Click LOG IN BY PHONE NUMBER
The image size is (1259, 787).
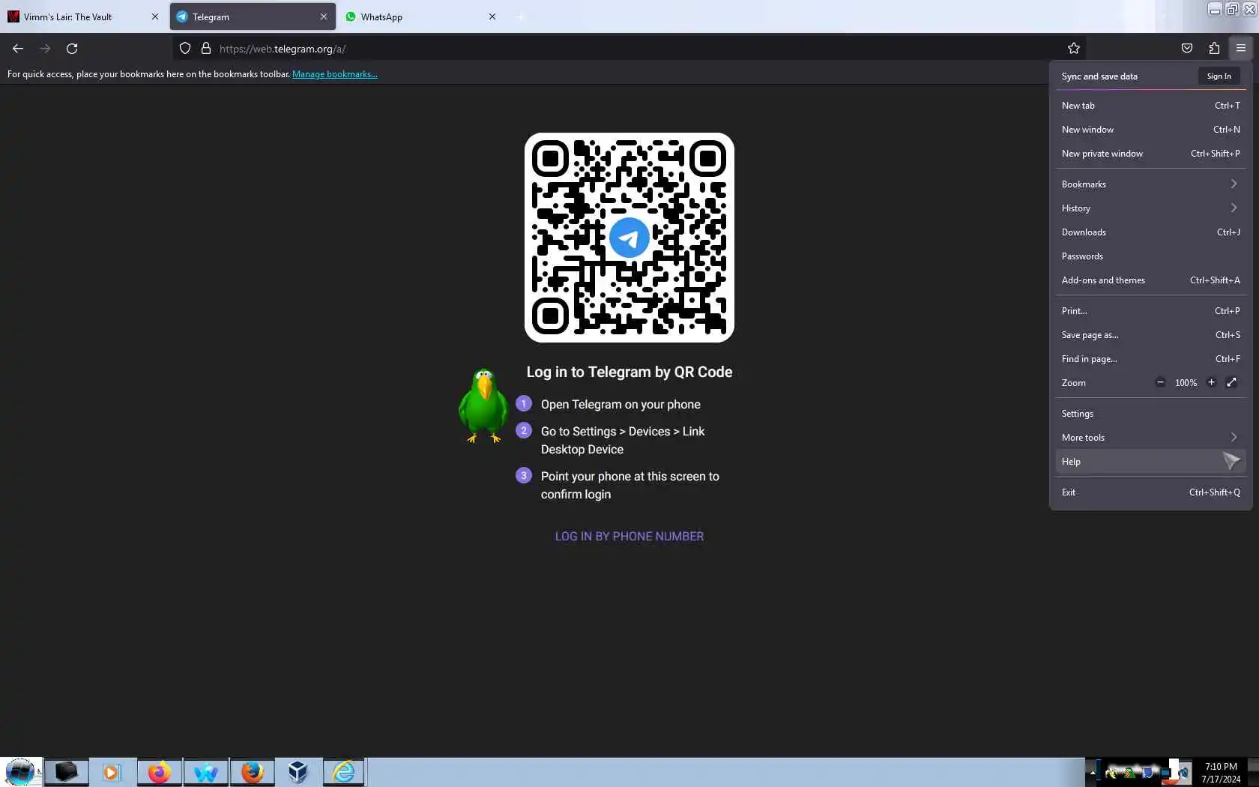(629, 537)
